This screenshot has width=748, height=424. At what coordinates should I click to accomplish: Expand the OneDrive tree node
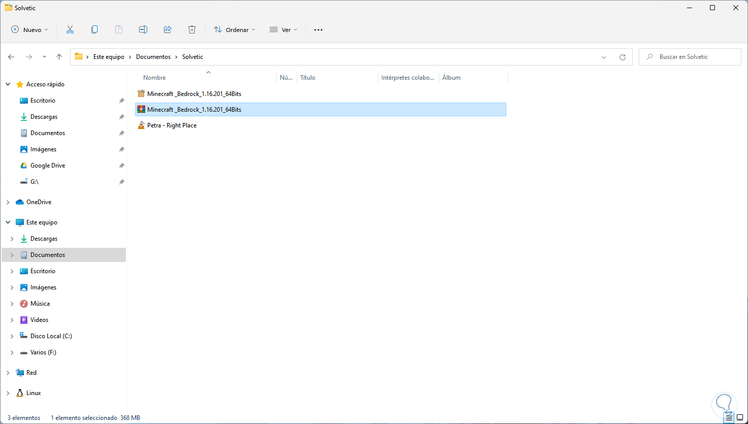8,202
